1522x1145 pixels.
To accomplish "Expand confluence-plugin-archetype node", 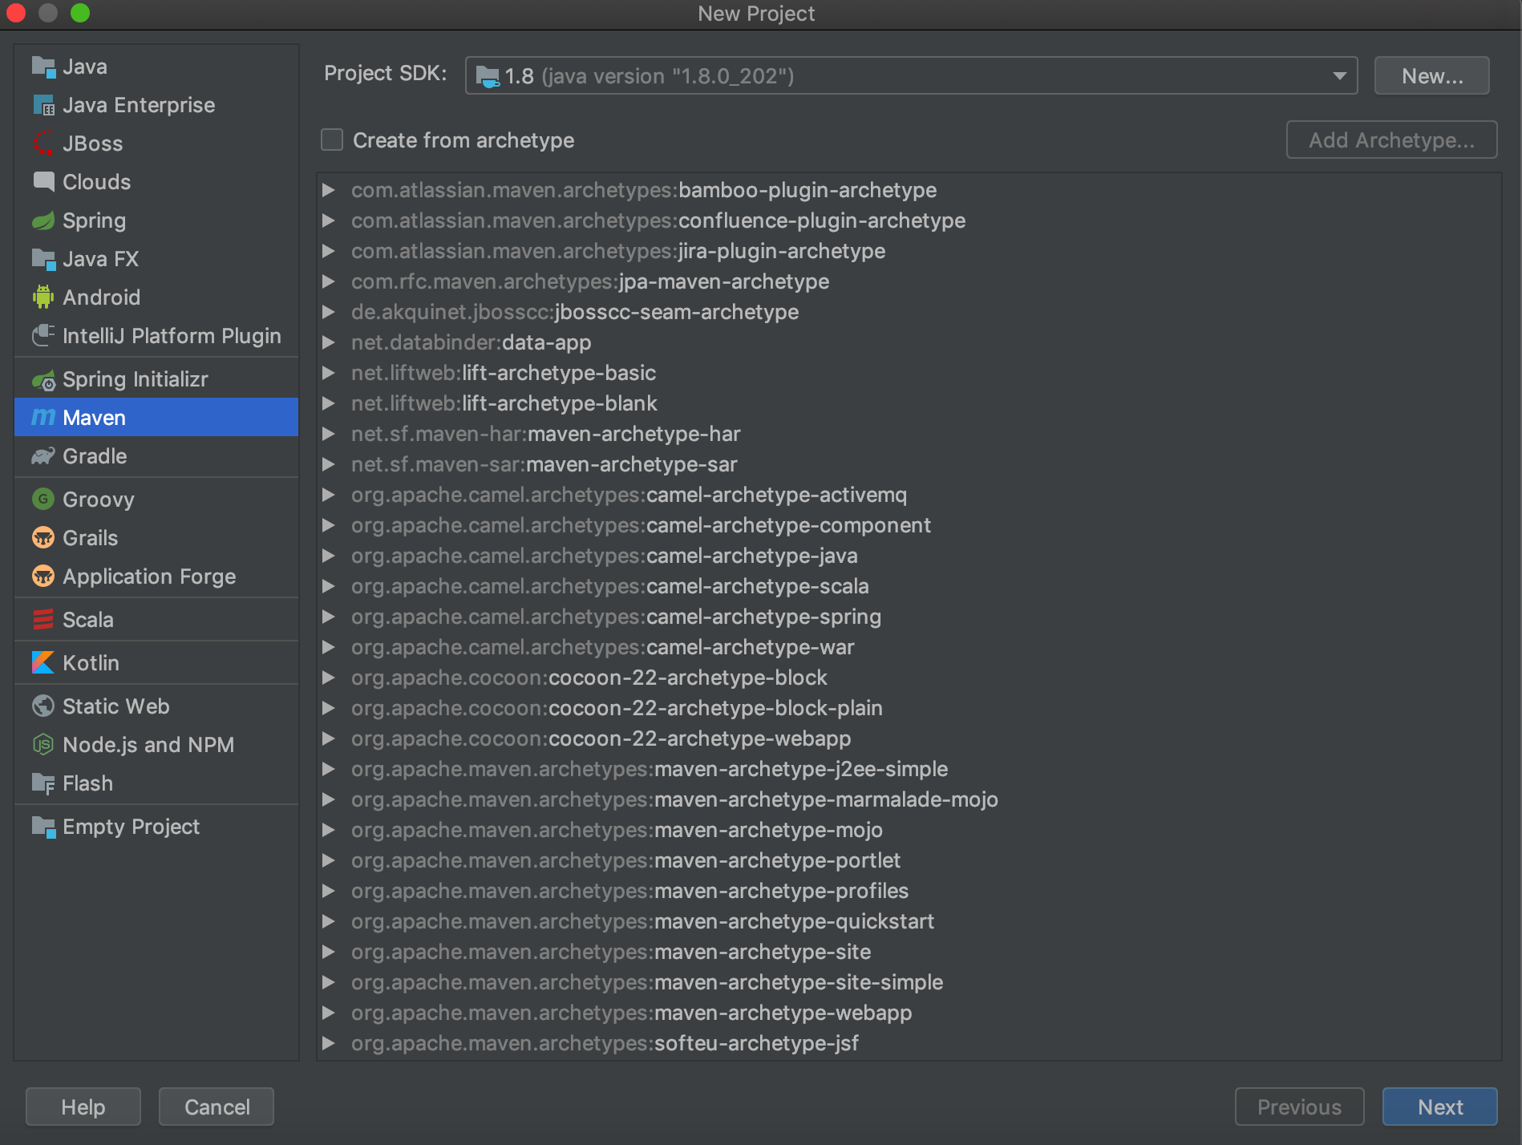I will tap(328, 221).
